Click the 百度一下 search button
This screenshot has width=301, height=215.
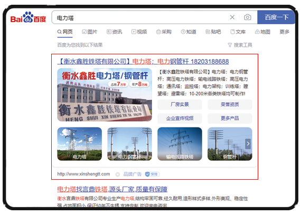coord(276,17)
